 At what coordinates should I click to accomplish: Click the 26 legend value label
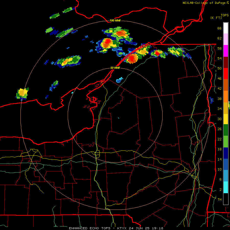coord(220,129)
